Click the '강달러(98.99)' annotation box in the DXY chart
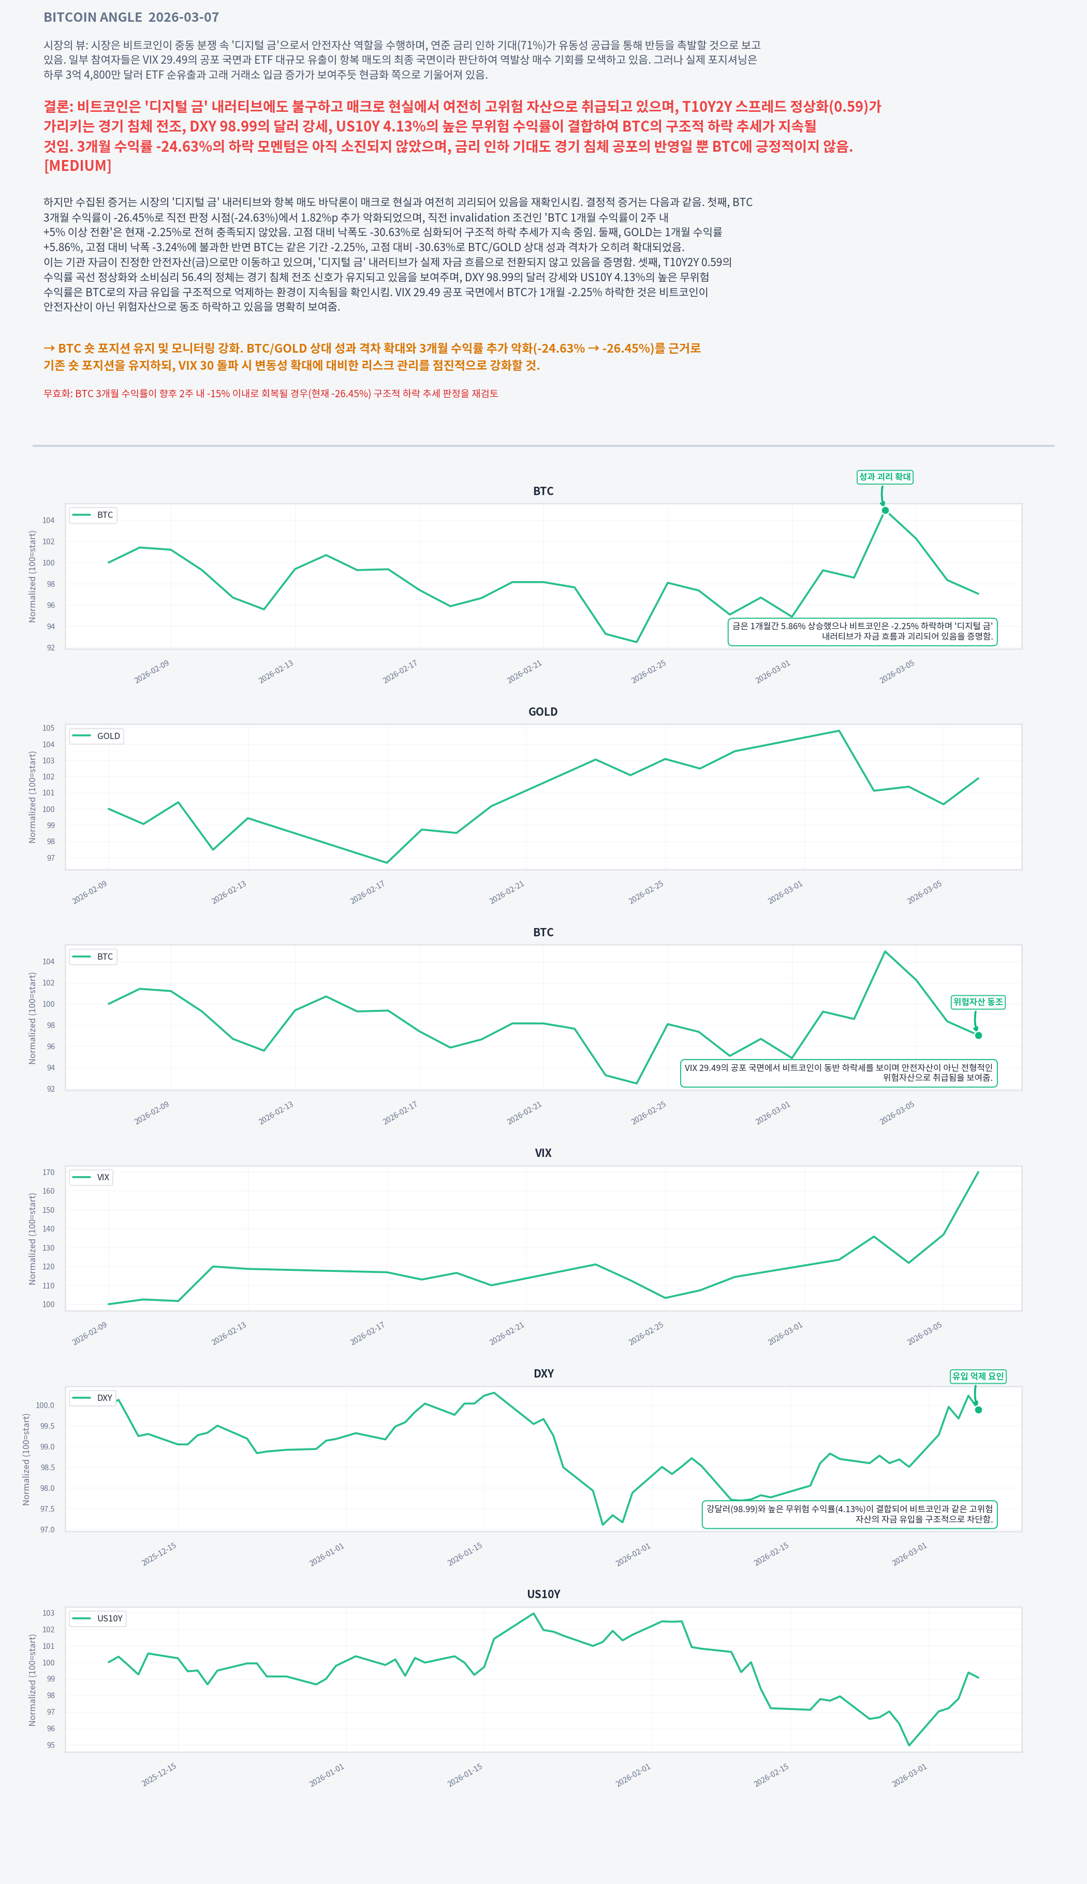The width and height of the screenshot is (1087, 1884). [x=849, y=1514]
